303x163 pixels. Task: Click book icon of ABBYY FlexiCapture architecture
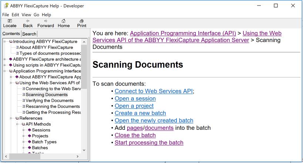coord(11,59)
